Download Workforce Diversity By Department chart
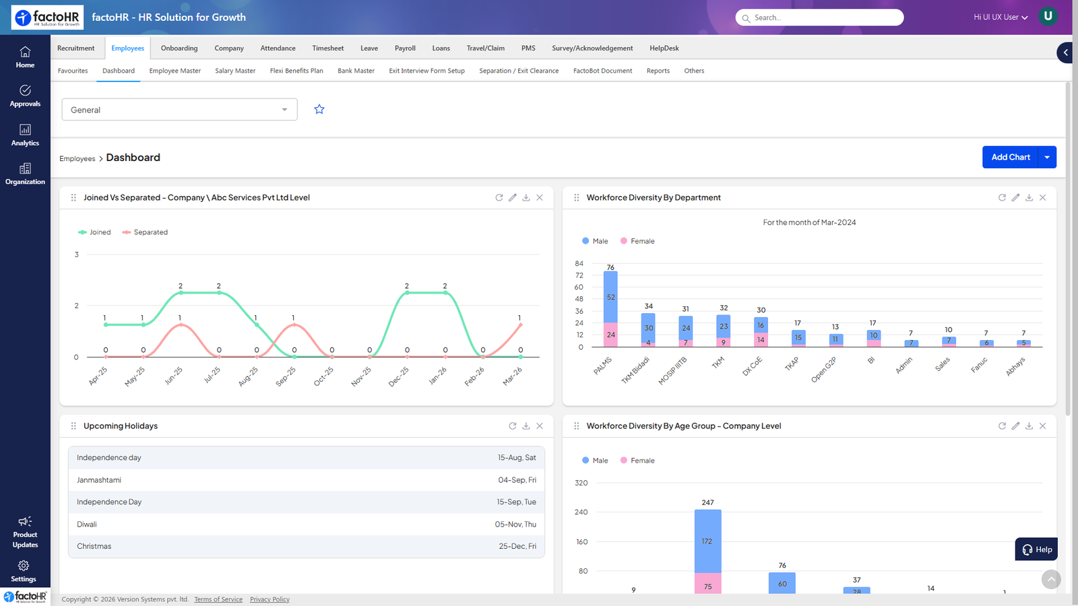1078x606 pixels. click(x=1029, y=197)
